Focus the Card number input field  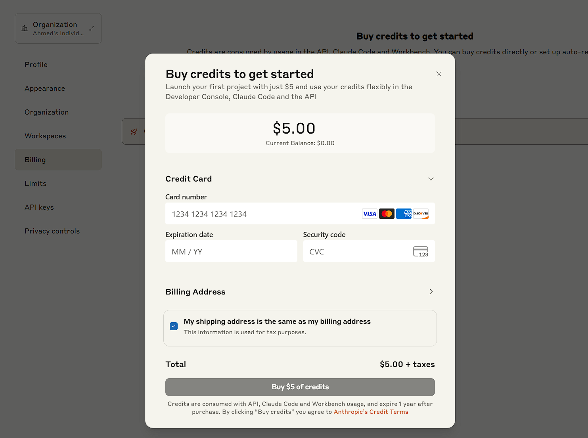click(x=262, y=214)
